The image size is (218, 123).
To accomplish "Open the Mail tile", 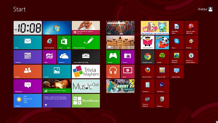I will point(28,42).
